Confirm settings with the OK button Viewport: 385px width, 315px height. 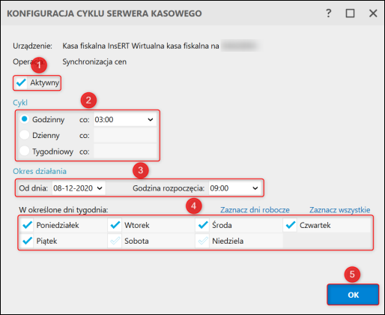click(353, 295)
